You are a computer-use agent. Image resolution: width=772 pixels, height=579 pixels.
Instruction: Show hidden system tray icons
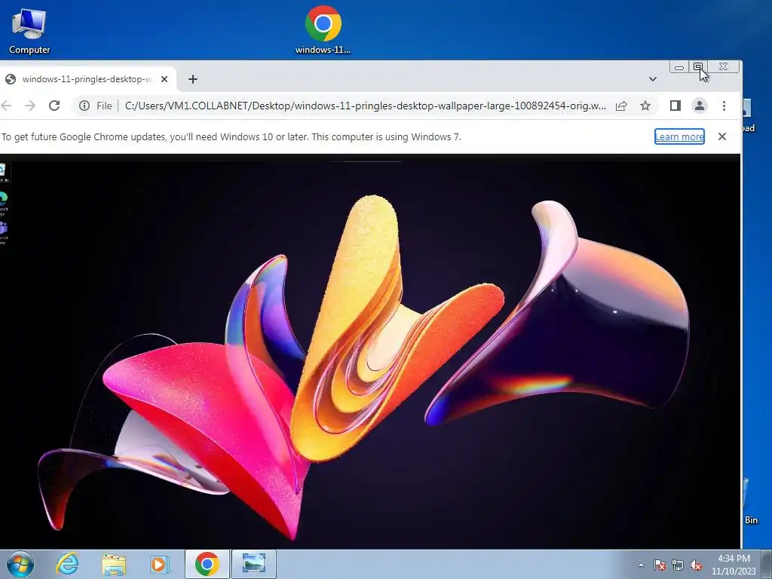tap(641, 565)
